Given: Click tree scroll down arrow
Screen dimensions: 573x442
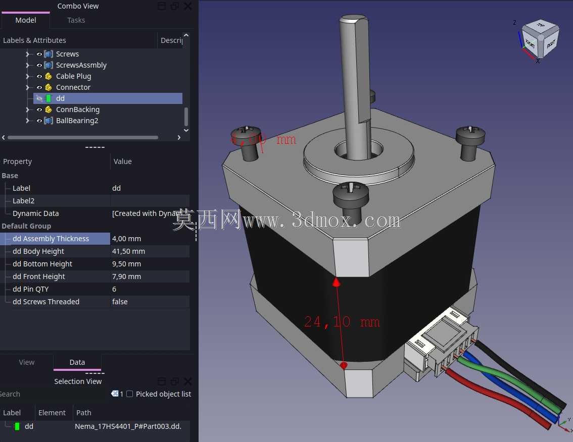Looking at the screenshot, I should [x=186, y=130].
